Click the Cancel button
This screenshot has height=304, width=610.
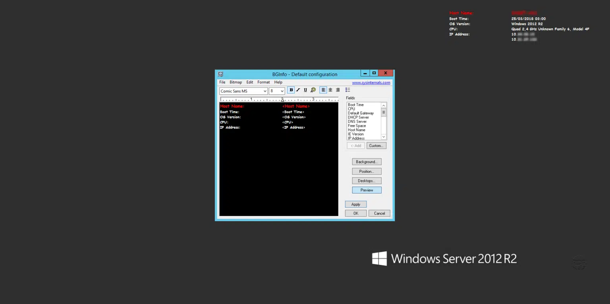379,213
